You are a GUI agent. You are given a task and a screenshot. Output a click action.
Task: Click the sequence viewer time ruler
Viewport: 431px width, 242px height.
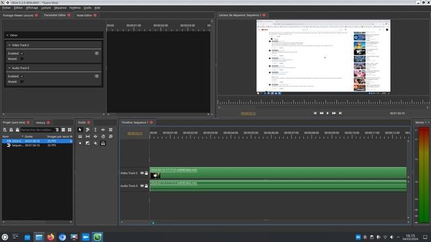[x=323, y=102]
